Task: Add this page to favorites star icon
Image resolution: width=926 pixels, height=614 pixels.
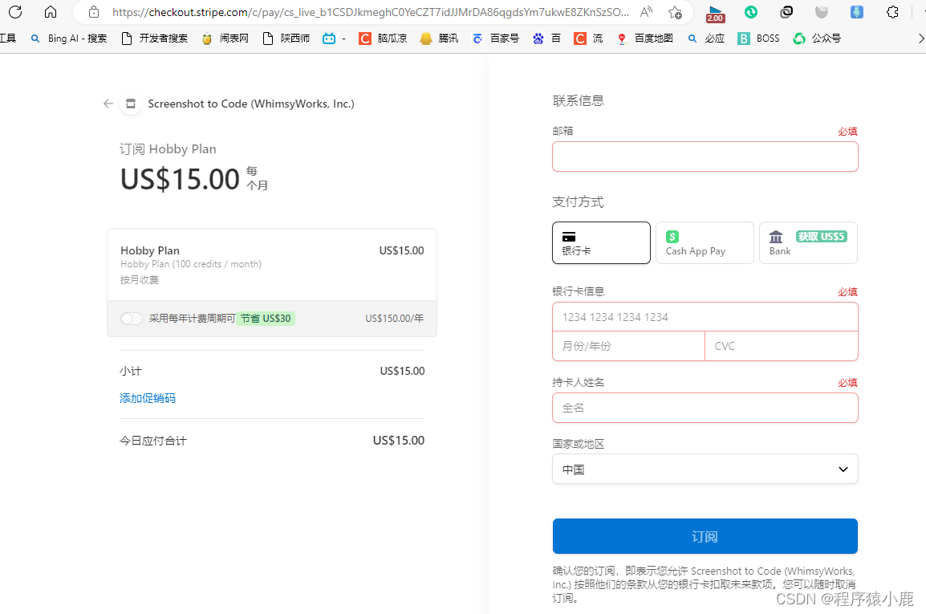Action: pyautogui.click(x=675, y=12)
